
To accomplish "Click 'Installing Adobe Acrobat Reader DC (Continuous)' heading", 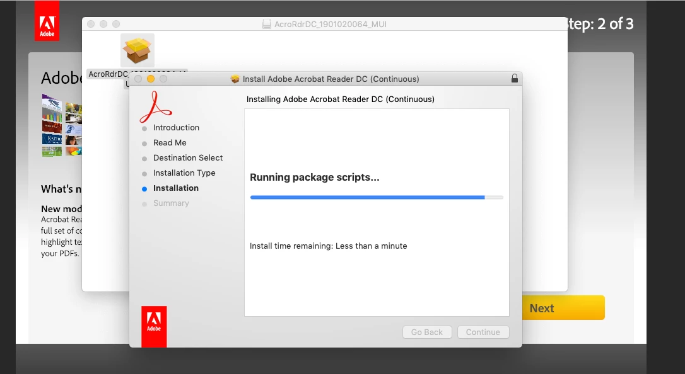I will [341, 99].
